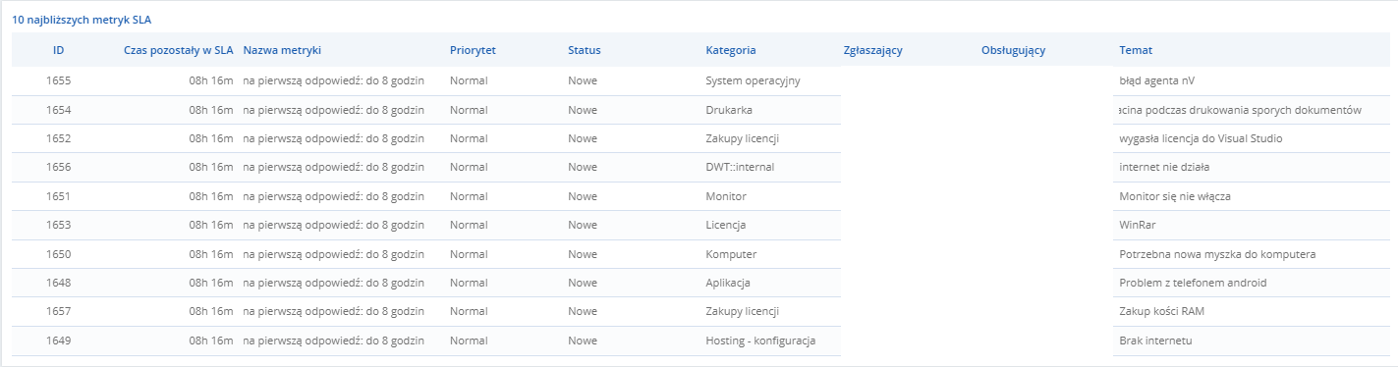Image resolution: width=1398 pixels, height=367 pixels.
Task: Select ticket ID 1653
Action: tap(58, 225)
